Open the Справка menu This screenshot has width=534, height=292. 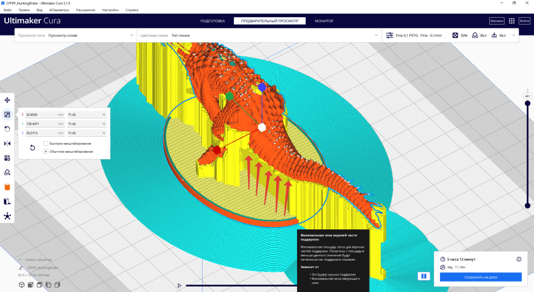[x=132, y=10]
